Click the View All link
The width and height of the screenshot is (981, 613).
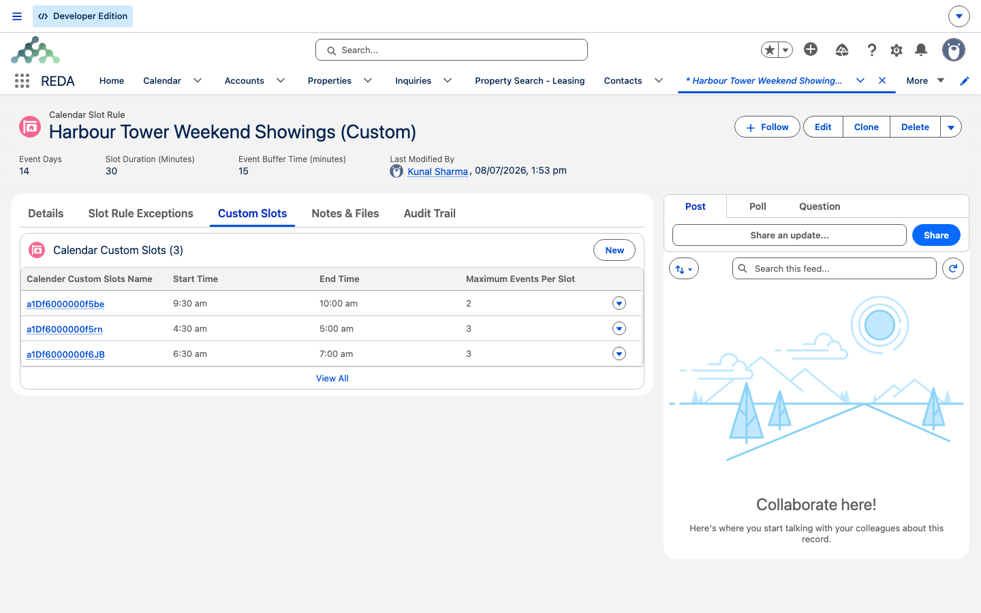pos(332,378)
